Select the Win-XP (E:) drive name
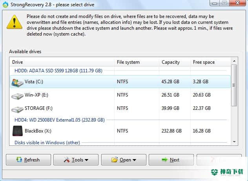248x181 pixels. pyautogui.click(x=36, y=95)
